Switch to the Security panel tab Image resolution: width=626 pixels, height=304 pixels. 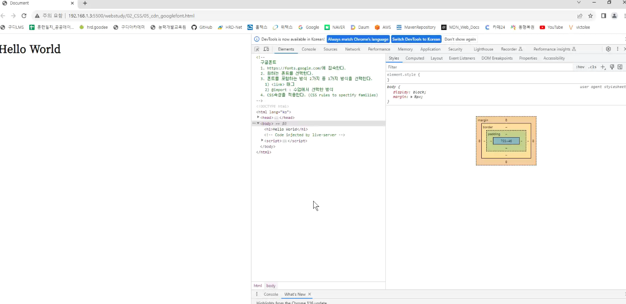[x=455, y=49]
